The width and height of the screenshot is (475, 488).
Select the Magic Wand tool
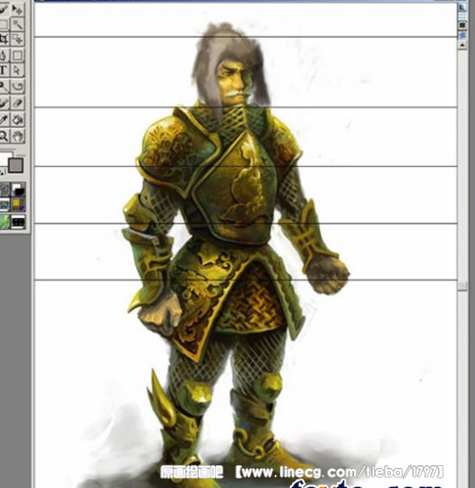[x=17, y=24]
